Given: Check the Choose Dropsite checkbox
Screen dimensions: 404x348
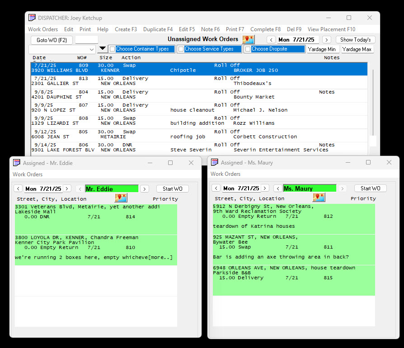Looking at the screenshot, I should point(248,49).
